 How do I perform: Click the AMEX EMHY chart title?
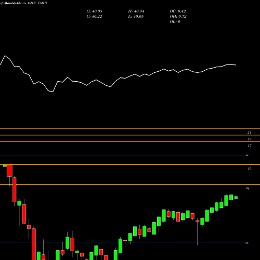tap(37, 3)
